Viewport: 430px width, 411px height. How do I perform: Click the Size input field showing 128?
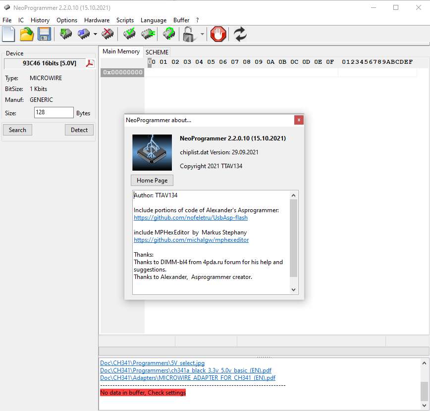click(54, 113)
